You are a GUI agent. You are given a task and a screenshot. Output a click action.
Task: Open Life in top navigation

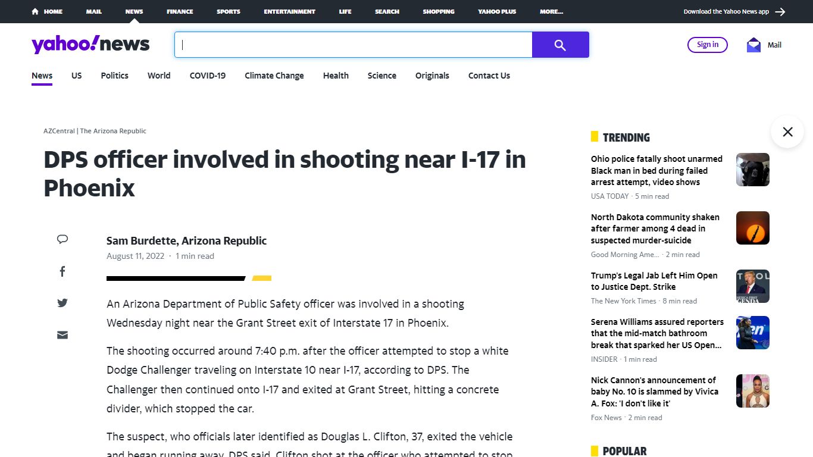(345, 11)
